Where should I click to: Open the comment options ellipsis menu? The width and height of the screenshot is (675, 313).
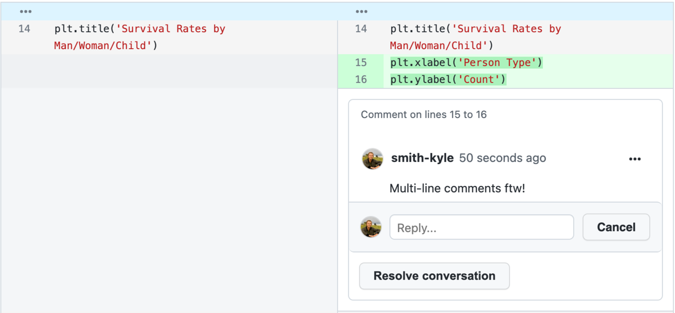pos(635,159)
